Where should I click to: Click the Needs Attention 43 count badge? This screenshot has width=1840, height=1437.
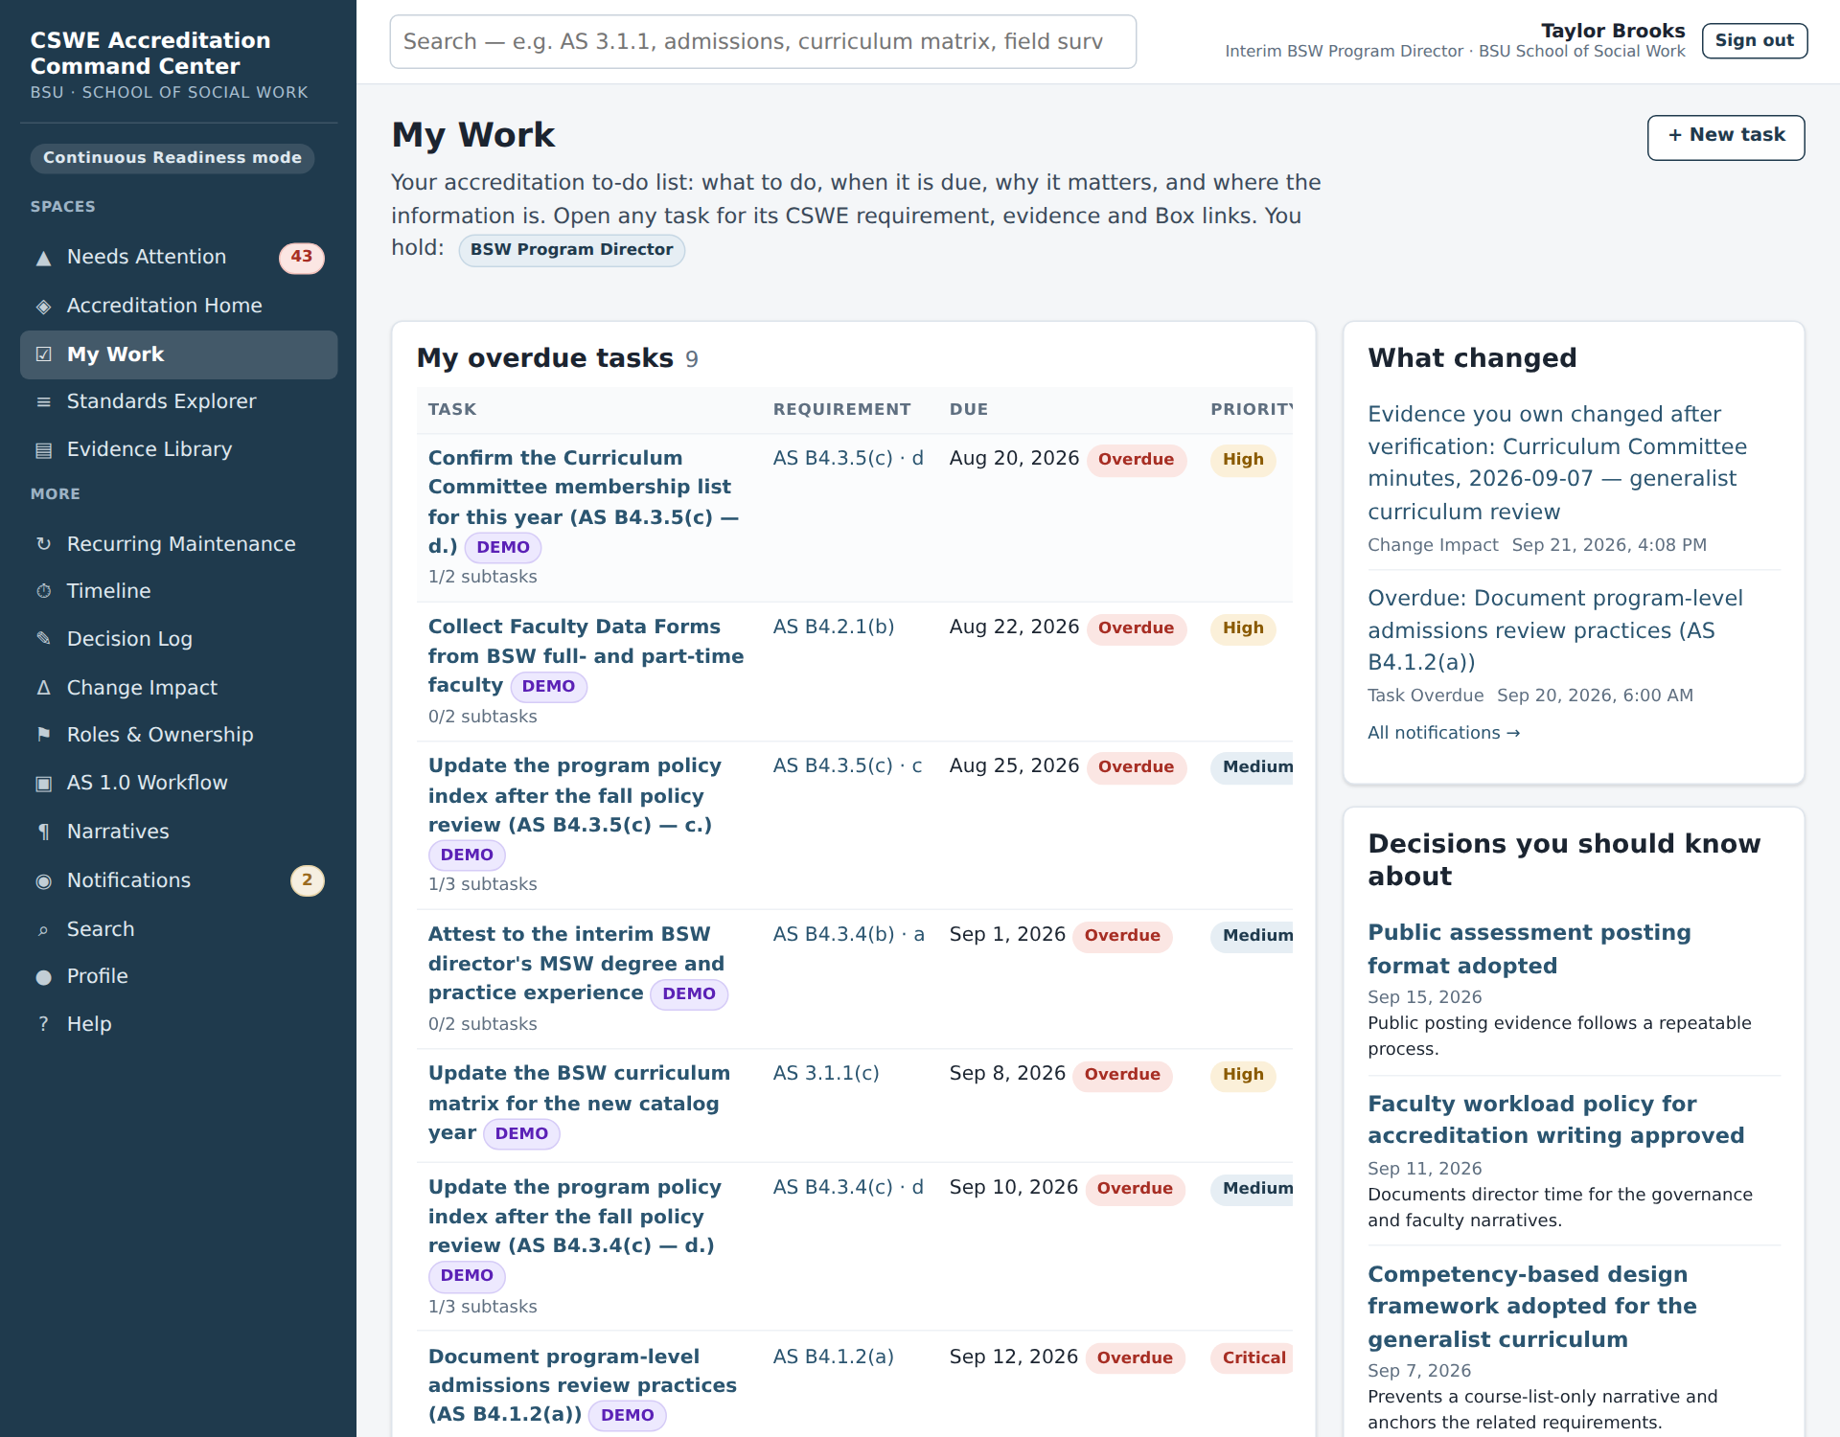301,257
